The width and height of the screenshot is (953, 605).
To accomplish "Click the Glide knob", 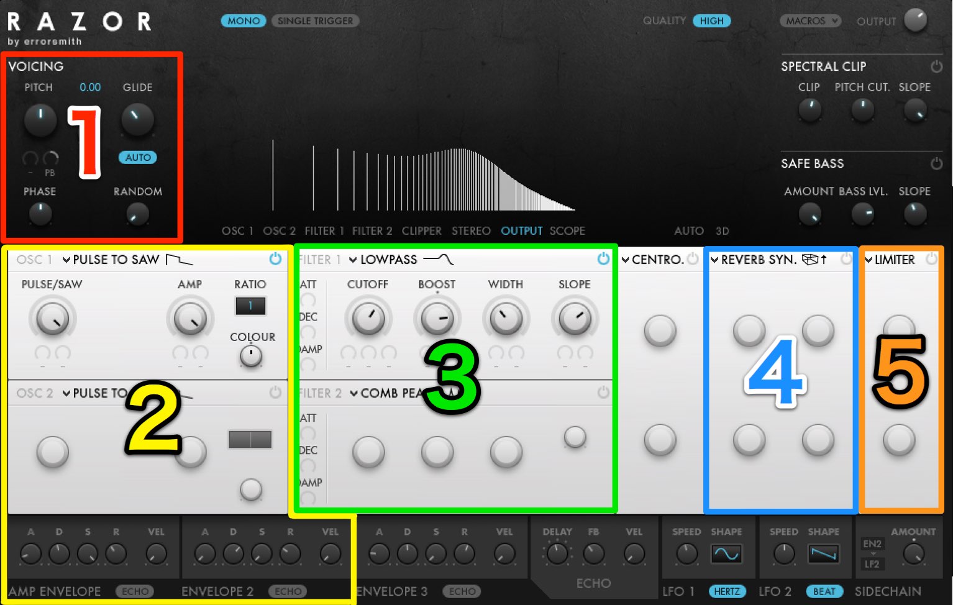I will click(x=137, y=119).
